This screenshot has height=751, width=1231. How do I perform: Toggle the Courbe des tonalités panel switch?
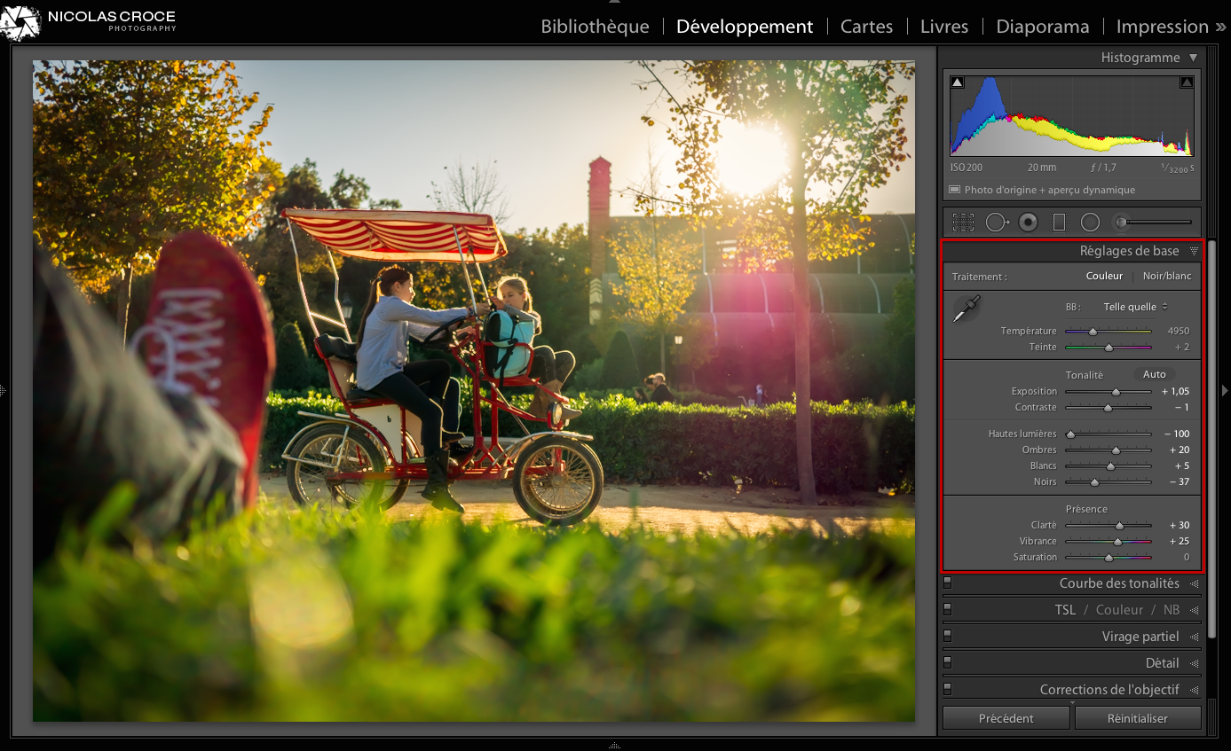947,583
